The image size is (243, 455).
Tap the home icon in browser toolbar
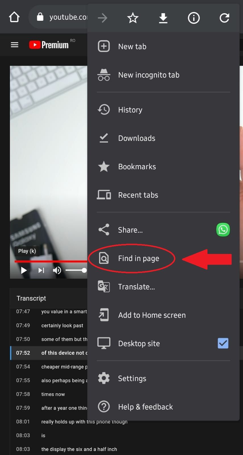click(14, 17)
